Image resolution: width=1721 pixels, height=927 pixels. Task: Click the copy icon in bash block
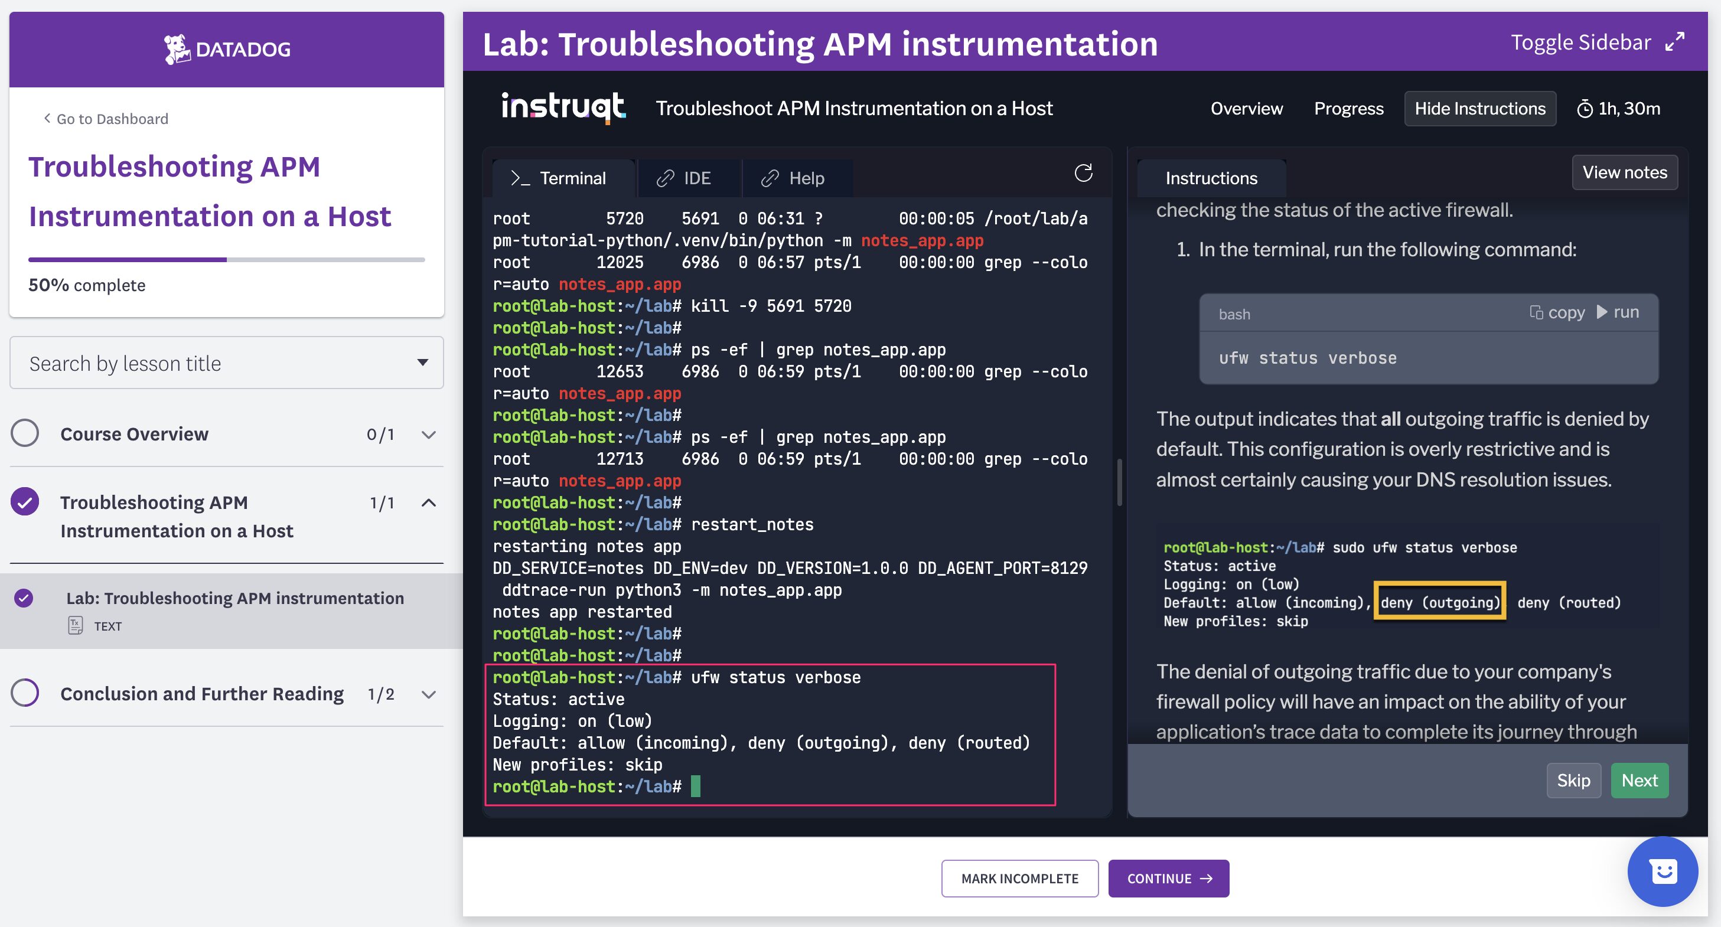click(1536, 312)
